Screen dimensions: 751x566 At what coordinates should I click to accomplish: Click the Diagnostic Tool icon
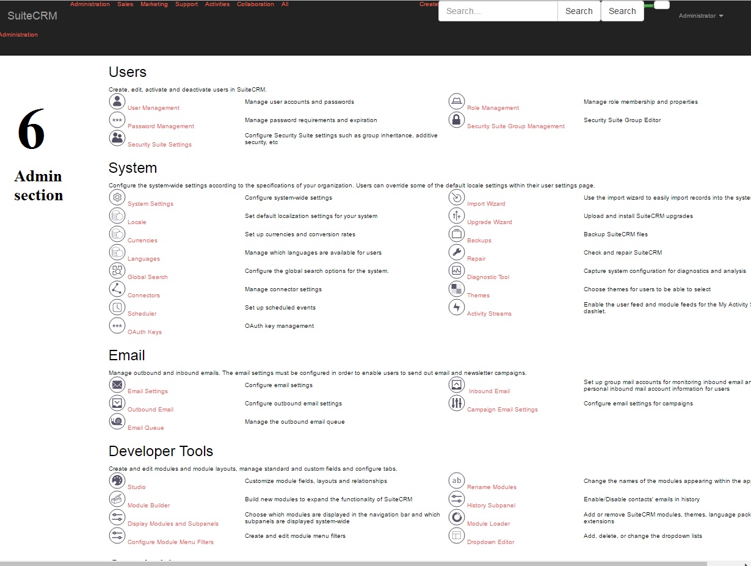tap(457, 270)
